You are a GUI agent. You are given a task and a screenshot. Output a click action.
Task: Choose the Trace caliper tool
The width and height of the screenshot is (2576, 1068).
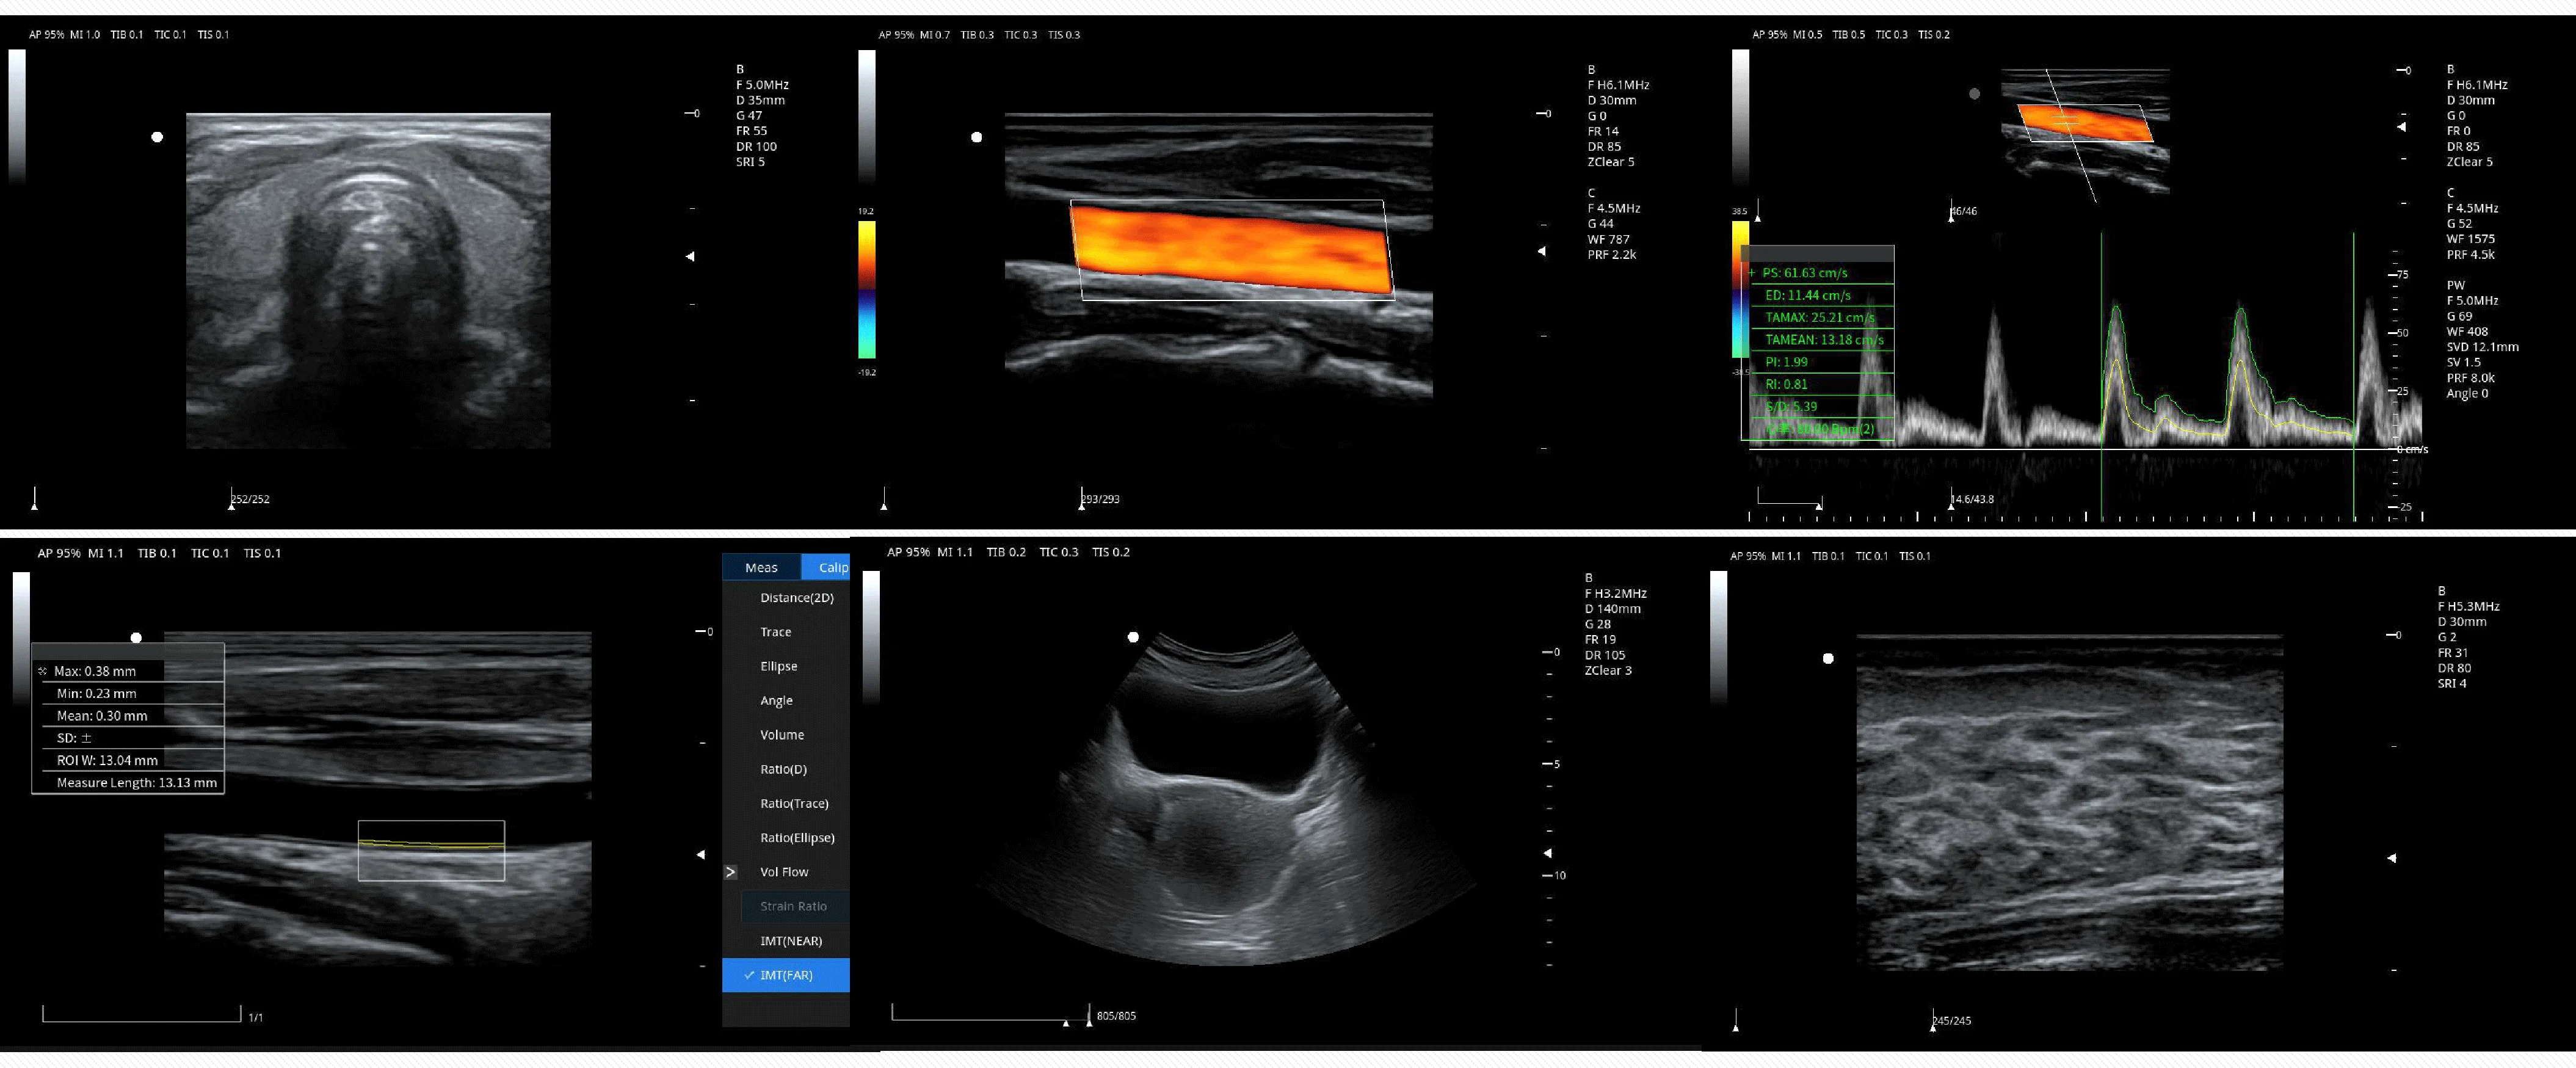click(775, 632)
